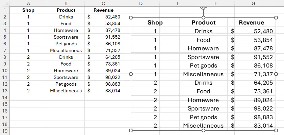Click cell B2 containing Drinks

66,17
